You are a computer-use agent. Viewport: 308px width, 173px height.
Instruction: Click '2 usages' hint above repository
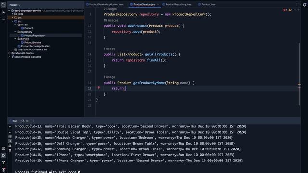click(110, 9)
